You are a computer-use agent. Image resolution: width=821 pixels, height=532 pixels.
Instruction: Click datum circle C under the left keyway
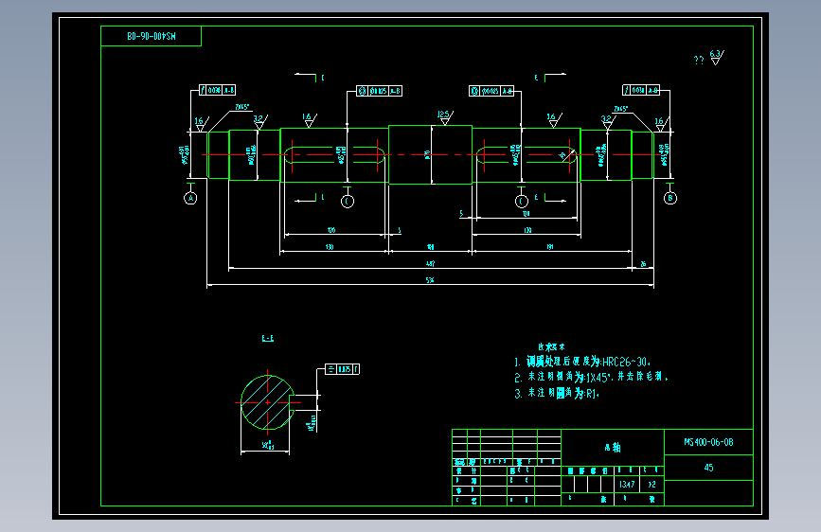pyautogui.click(x=348, y=201)
